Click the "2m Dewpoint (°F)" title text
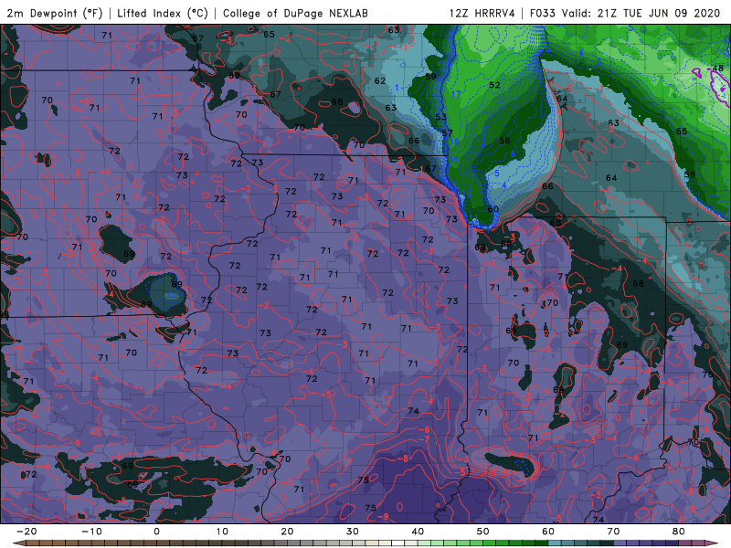This screenshot has height=548, width=731. (55, 13)
